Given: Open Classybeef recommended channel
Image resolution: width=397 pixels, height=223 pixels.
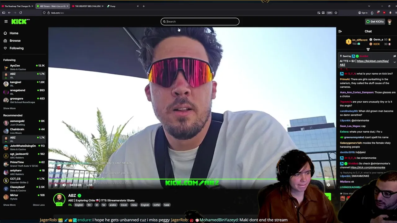Looking at the screenshot, I should pos(24,188).
